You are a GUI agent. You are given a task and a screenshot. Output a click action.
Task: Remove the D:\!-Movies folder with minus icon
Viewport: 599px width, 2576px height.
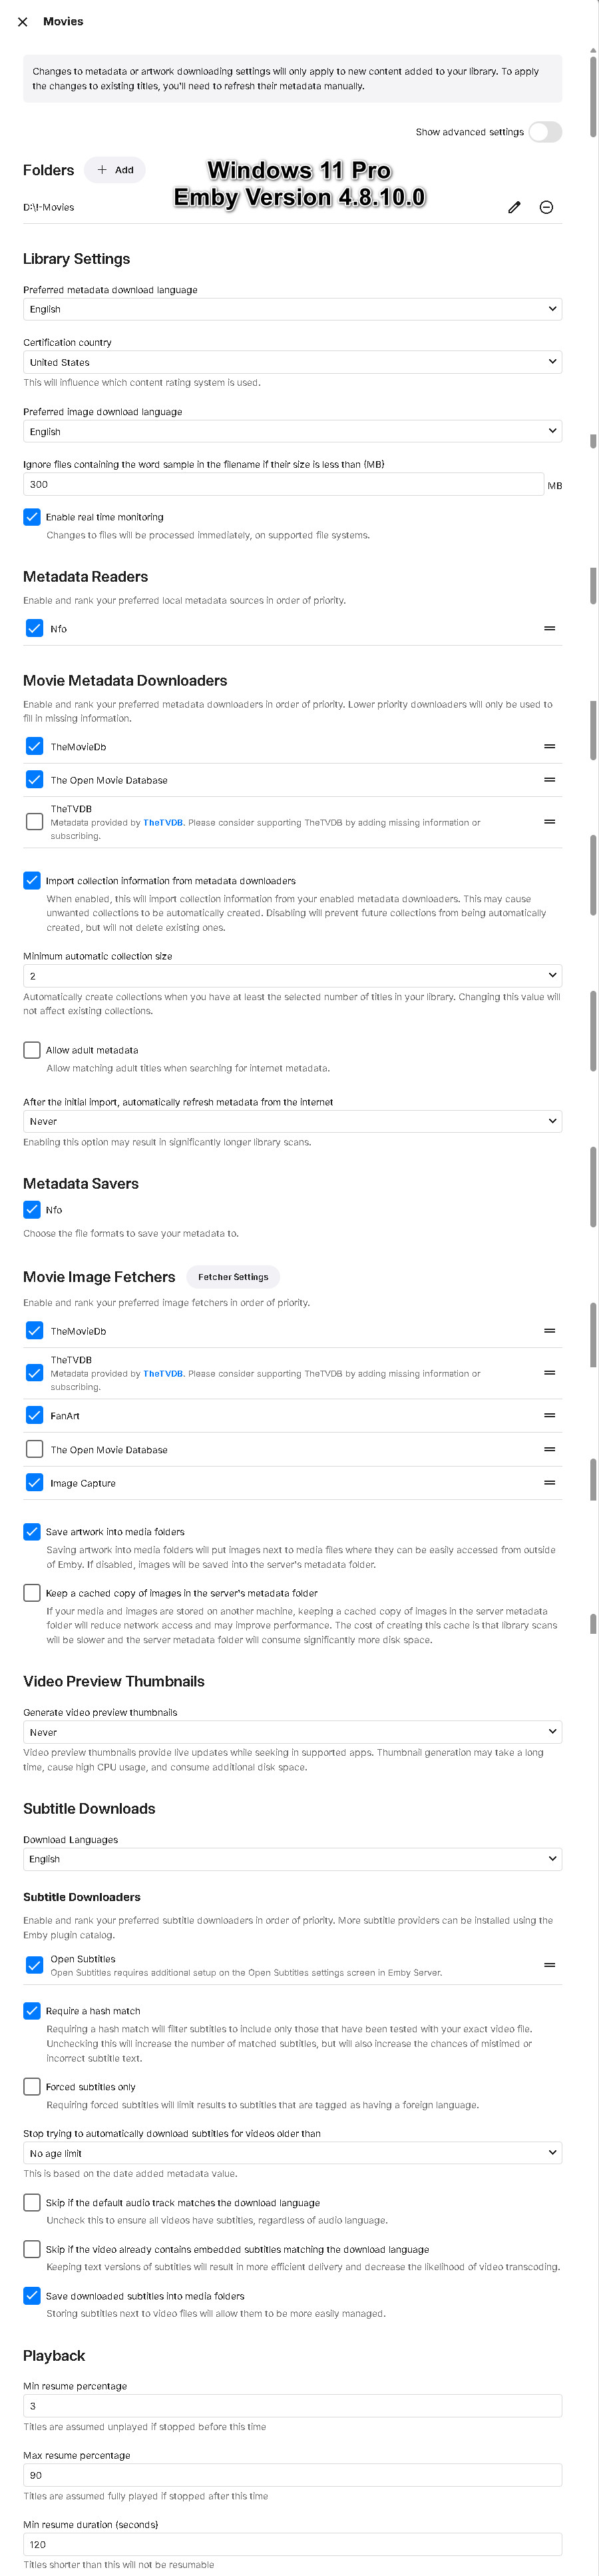coord(546,207)
